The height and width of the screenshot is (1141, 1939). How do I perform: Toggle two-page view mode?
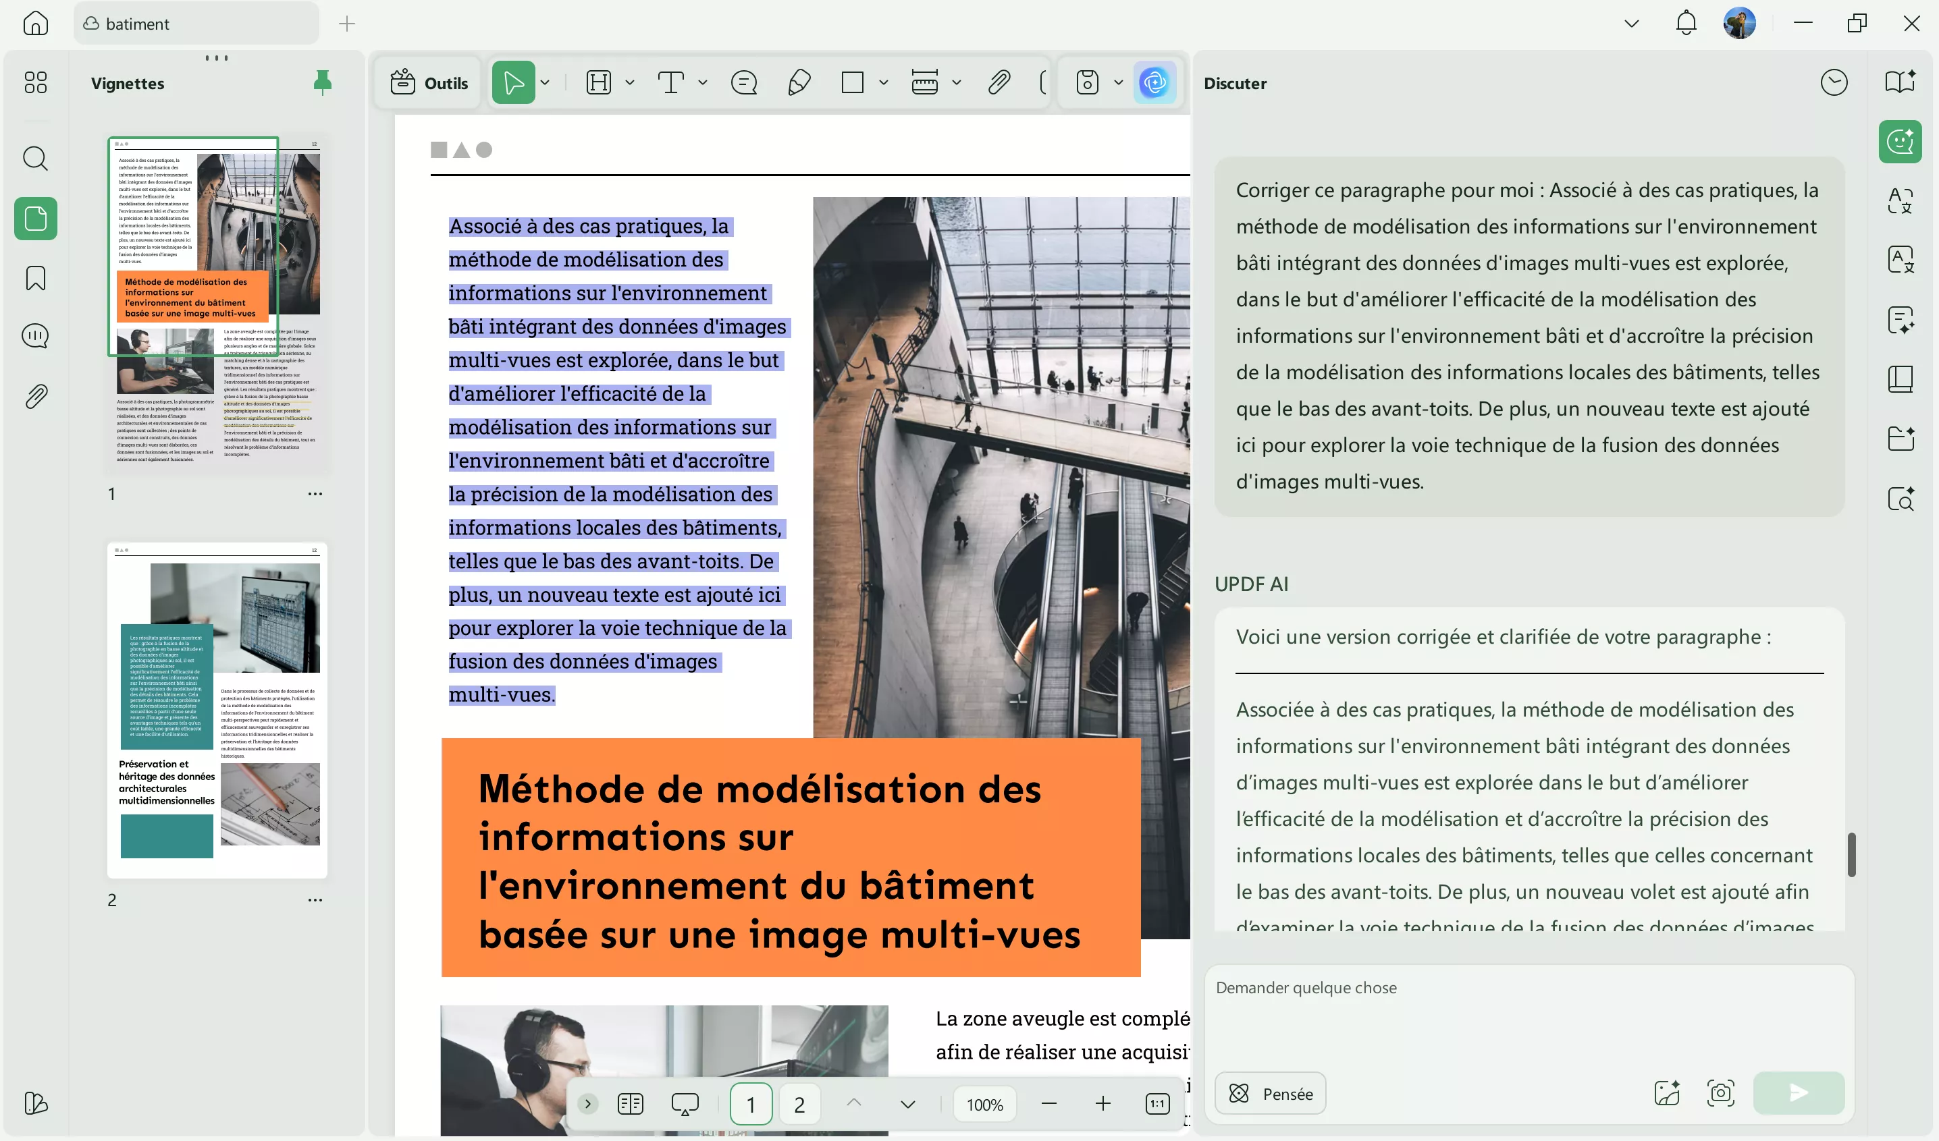click(630, 1103)
